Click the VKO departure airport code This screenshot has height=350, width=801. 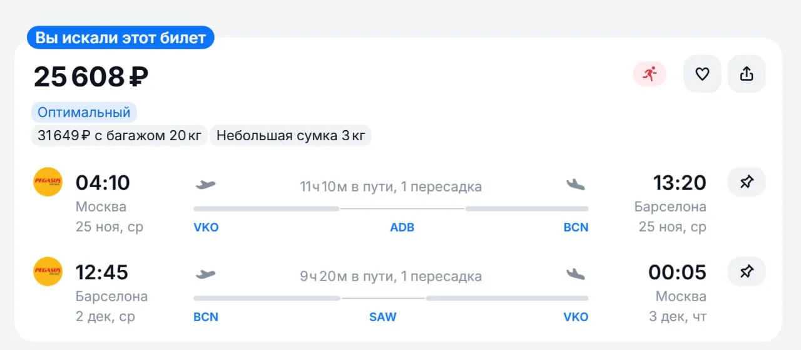(207, 227)
